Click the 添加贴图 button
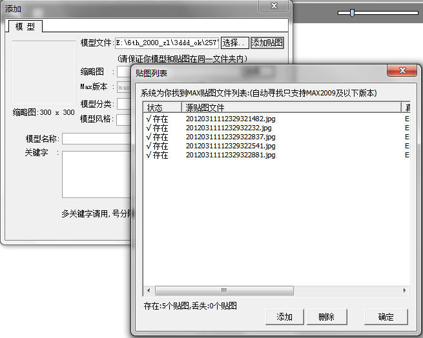This screenshot has width=423, height=338. pyautogui.click(x=267, y=43)
